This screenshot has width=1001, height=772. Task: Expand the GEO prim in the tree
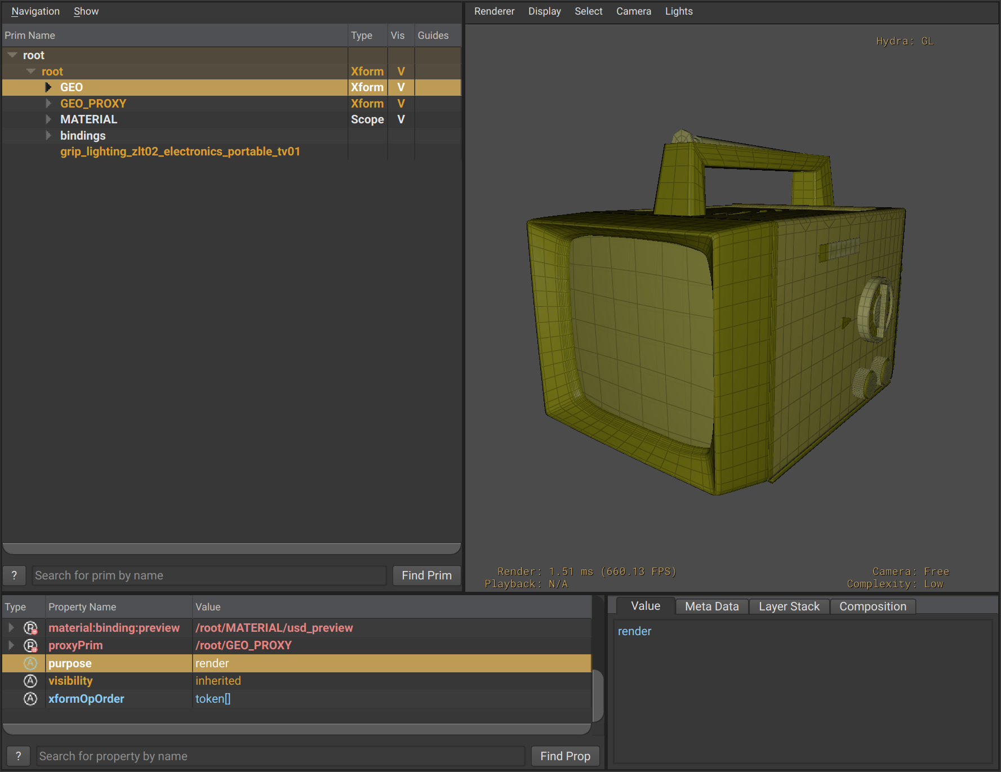(x=48, y=87)
